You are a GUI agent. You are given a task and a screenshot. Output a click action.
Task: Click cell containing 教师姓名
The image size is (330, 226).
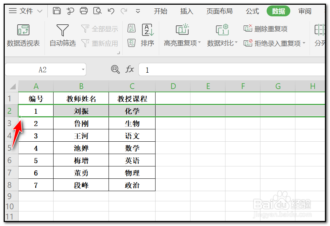[x=81, y=98]
